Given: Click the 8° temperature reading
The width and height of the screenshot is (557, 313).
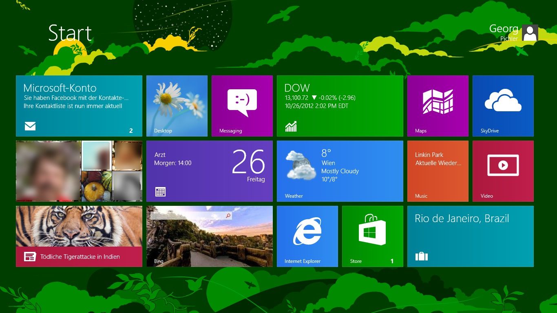Looking at the screenshot, I should point(326,153).
